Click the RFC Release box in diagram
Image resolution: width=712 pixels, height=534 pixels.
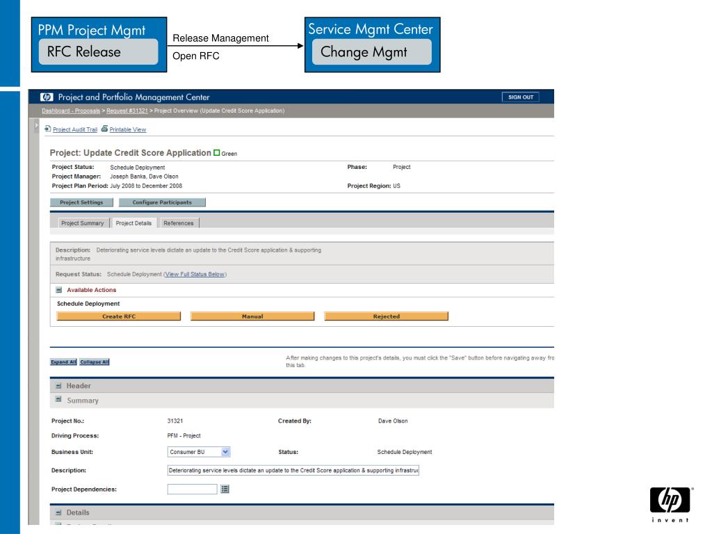98,51
